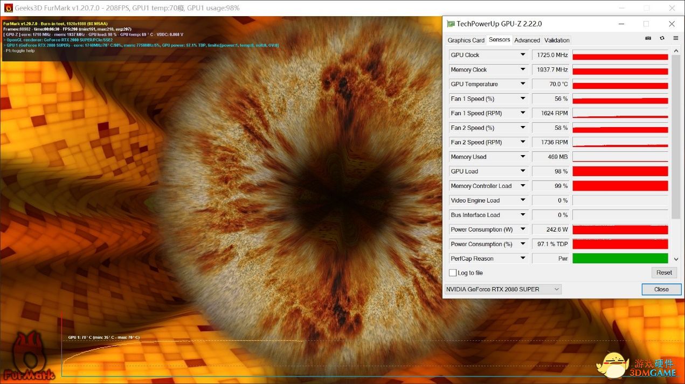Screen dimensions: 685x384
Task: Maximize the GPU-Z window
Action: pos(646,24)
